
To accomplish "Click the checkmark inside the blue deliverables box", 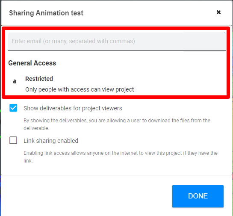I will (x=13, y=108).
